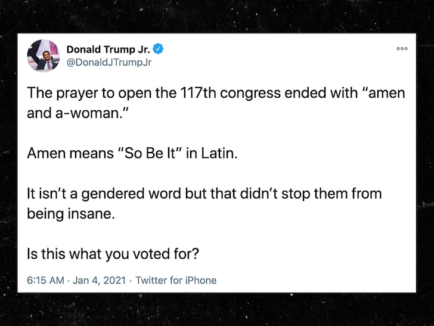Click the quoted phrase 'So Be It'
The image size is (434, 326).
(x=150, y=153)
